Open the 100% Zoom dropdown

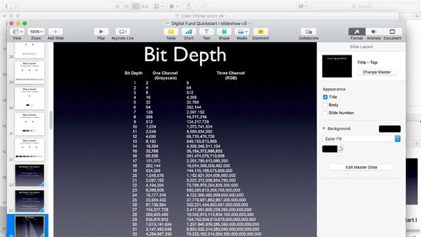coord(36,32)
